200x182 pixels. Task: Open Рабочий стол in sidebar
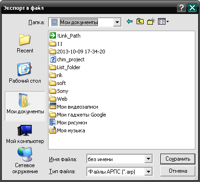point(25,73)
